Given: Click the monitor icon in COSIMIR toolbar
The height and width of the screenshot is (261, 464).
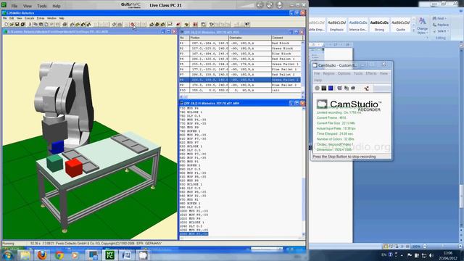Looking at the screenshot, I should click(170, 24).
